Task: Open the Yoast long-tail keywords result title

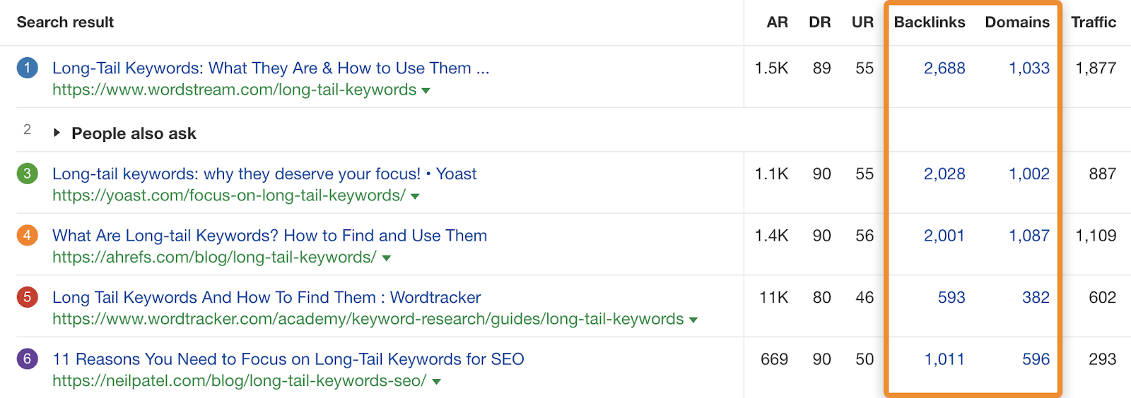Action: [264, 174]
